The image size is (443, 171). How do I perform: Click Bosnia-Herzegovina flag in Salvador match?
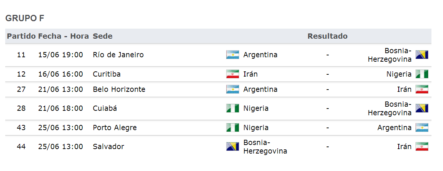[232, 146]
